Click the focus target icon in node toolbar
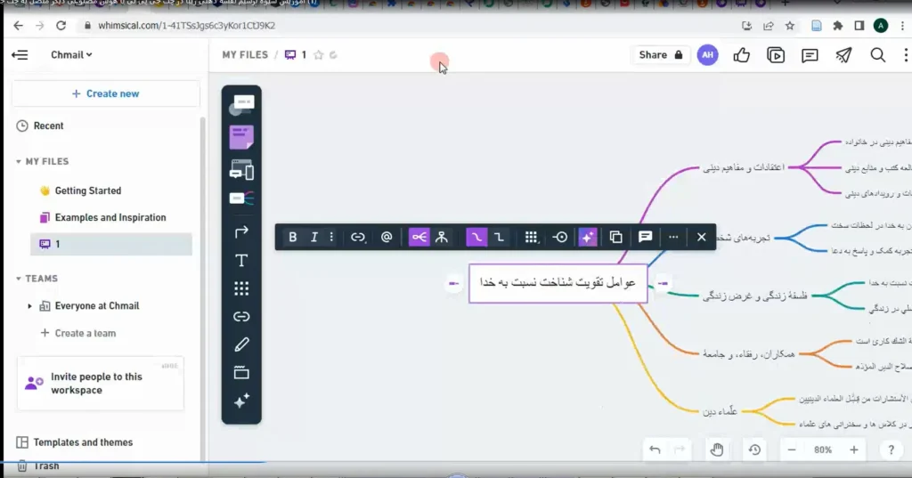912x478 pixels. [560, 238]
